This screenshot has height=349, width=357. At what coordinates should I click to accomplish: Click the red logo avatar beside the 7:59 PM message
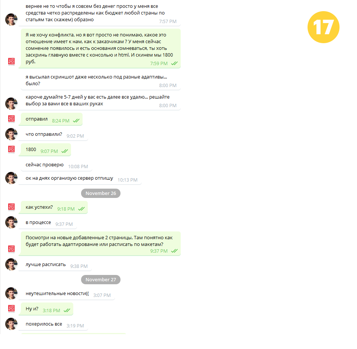(x=12, y=61)
